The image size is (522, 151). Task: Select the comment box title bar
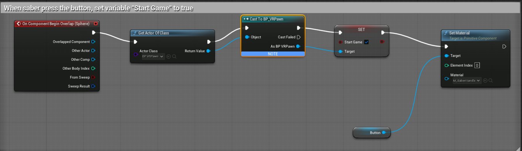click(x=261, y=8)
